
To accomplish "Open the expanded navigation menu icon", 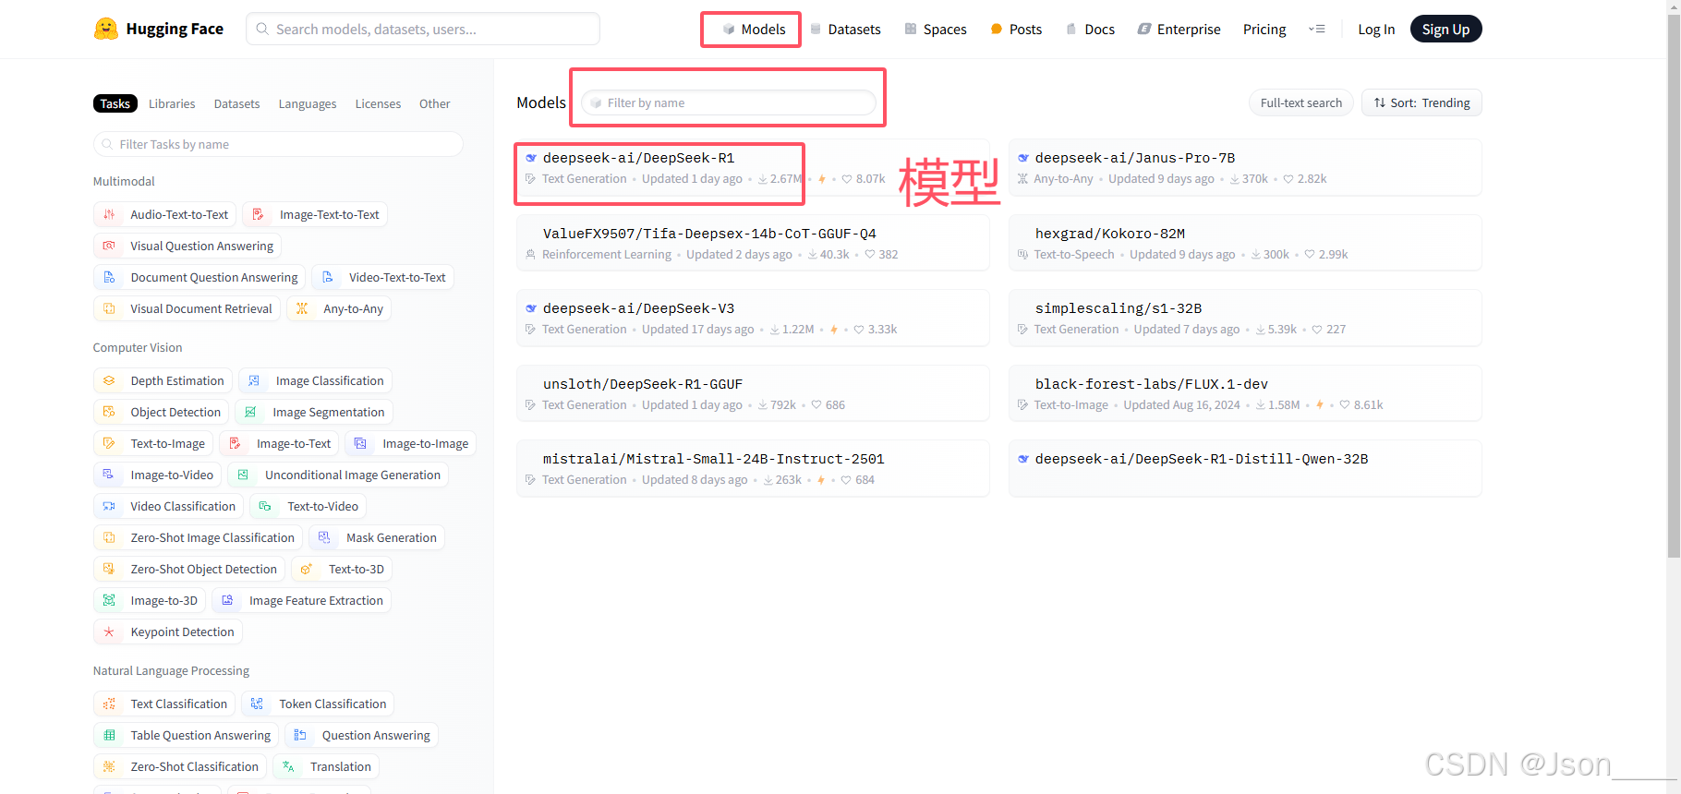I will pos(1316,30).
